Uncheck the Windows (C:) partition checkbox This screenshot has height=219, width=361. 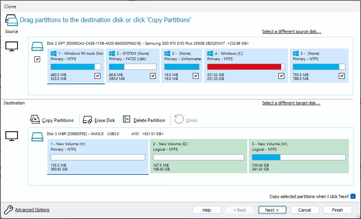pyautogui.click(x=281, y=76)
